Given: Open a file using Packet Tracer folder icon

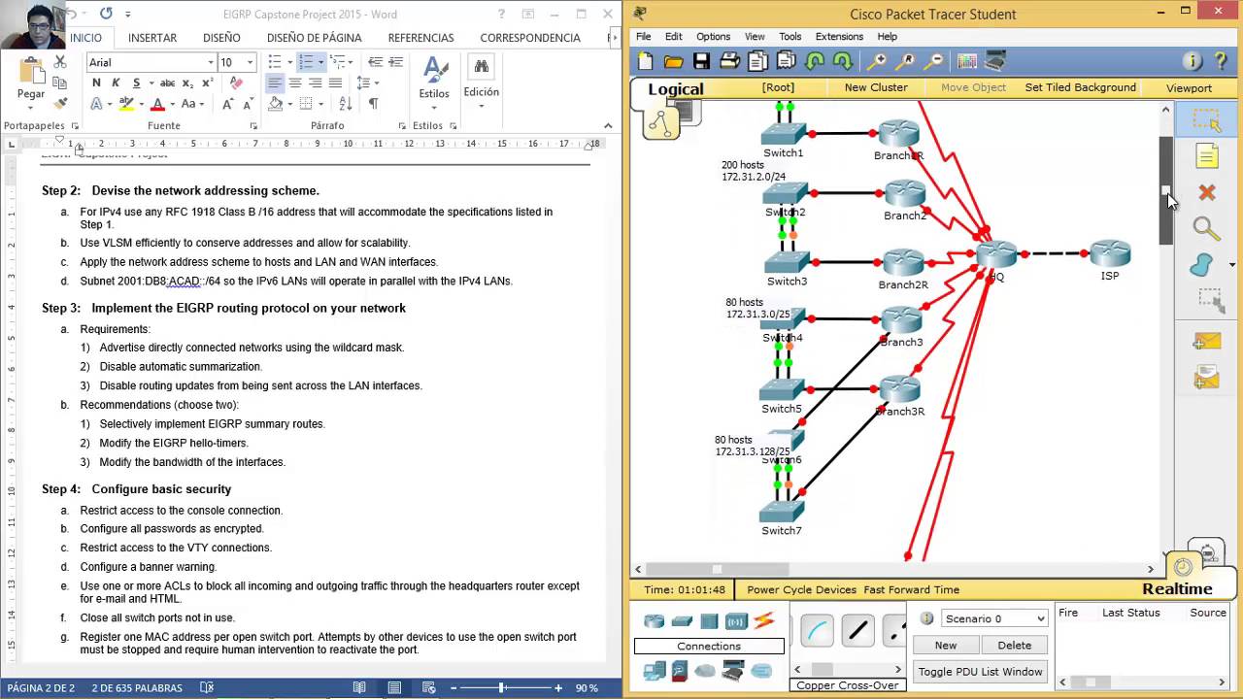Looking at the screenshot, I should point(673,61).
